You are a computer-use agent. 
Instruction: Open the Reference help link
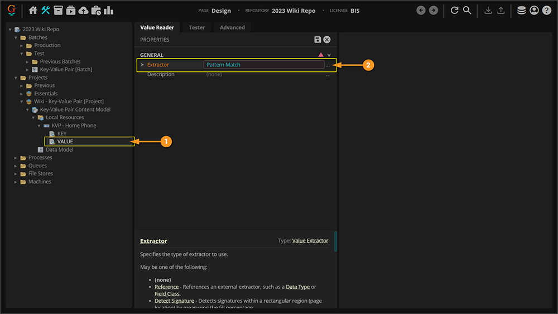click(166, 287)
